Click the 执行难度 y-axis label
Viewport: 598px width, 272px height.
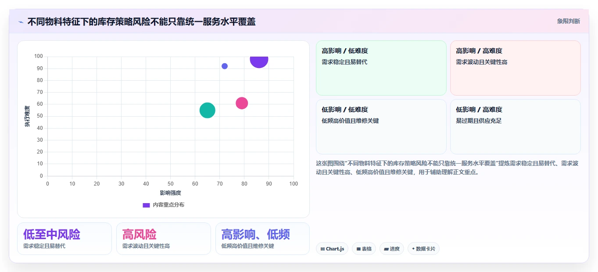click(x=27, y=116)
